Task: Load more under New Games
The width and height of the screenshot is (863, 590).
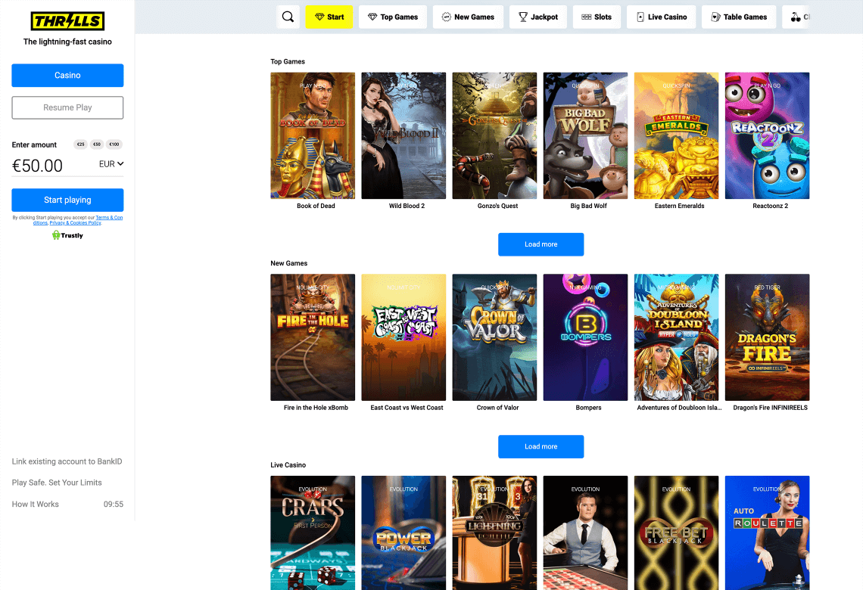Action: [541, 446]
